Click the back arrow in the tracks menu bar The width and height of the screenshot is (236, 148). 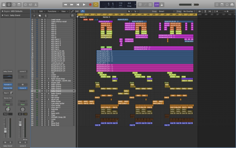[34, 11]
